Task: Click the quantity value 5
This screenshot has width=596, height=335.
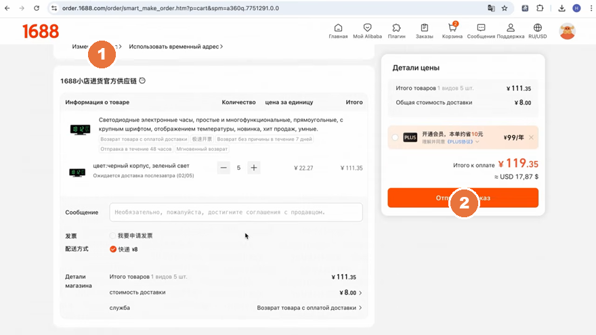Action: click(x=238, y=168)
